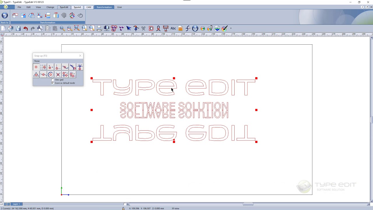
Task: Click the vertical scrollbar thumb
Action: click(371, 120)
